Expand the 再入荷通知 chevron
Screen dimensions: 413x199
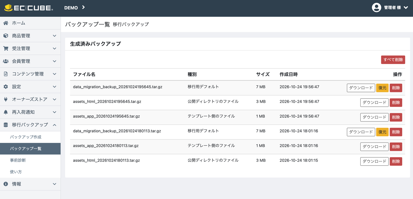click(55, 112)
